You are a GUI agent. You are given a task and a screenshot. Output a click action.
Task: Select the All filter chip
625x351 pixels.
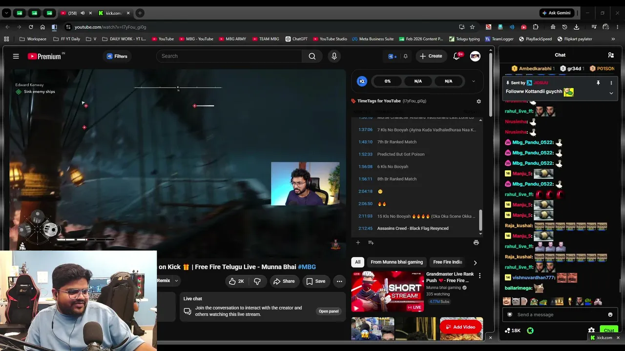pyautogui.click(x=358, y=262)
